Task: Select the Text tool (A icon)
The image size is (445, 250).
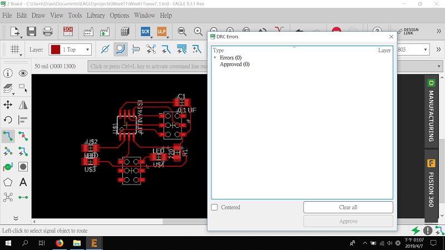Action: tap(23, 182)
